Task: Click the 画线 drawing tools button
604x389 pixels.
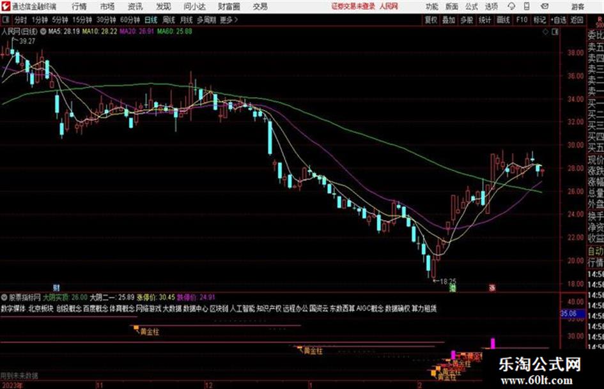Action: (503, 20)
